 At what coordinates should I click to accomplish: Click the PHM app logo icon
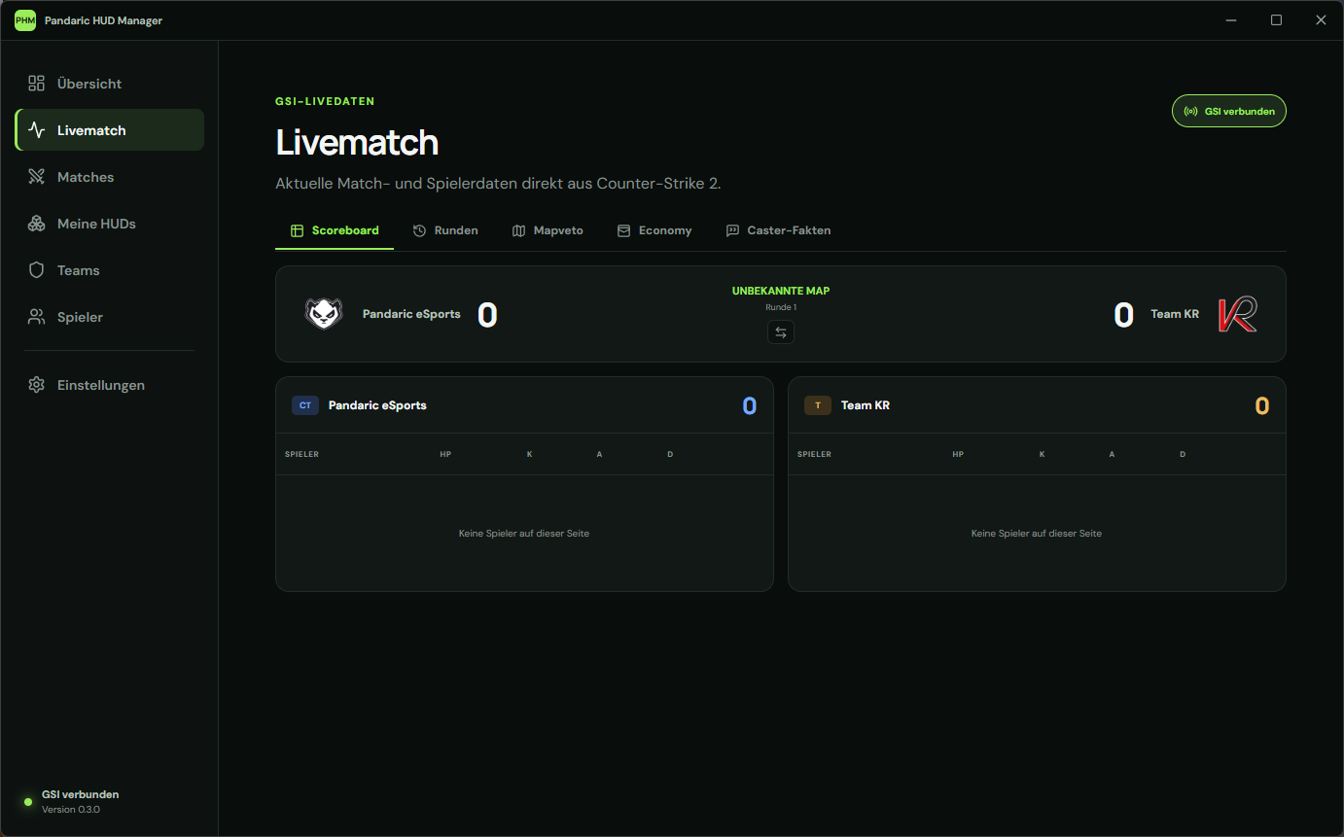pos(25,20)
